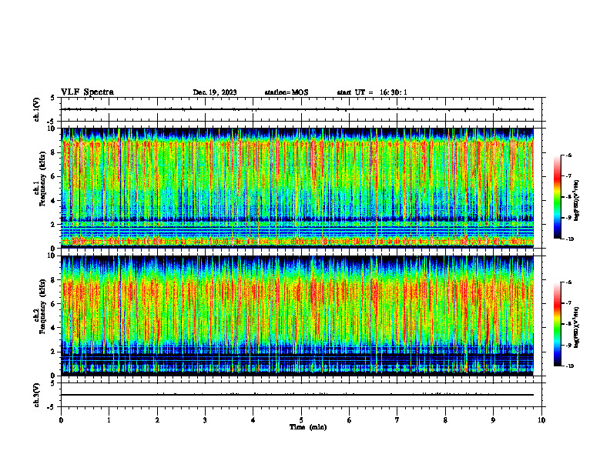Click the time axis tick label "8"
Screen dimensions: 610x471
click(x=445, y=420)
